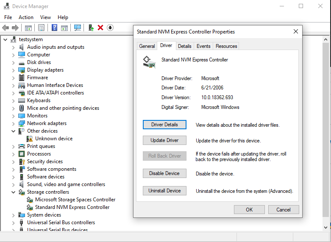Open the File menu
331x242 pixels.
8,17
